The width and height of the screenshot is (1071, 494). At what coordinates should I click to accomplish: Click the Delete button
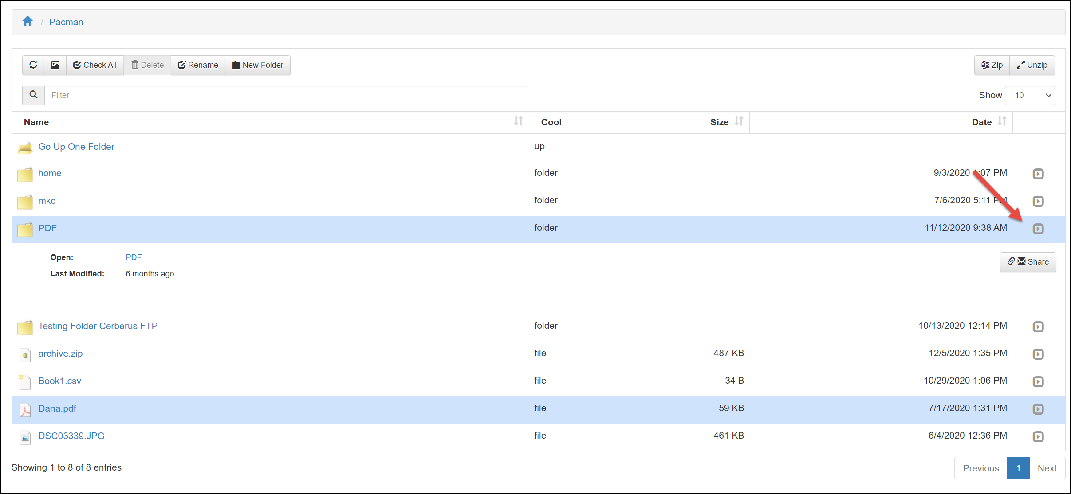coord(147,65)
